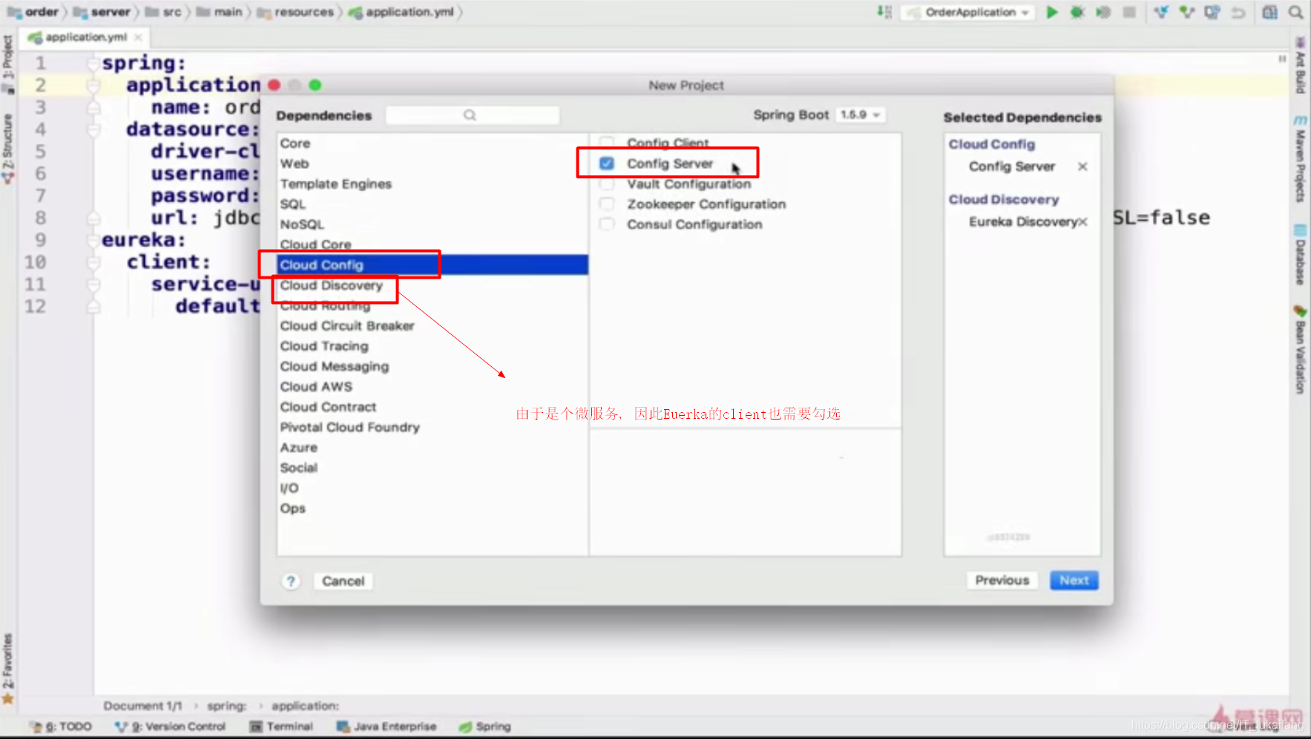Viewport: 1311px width, 739px height.
Task: Check the Config Client checkbox
Action: coord(607,142)
